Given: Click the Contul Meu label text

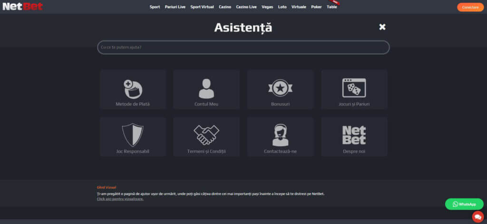Looking at the screenshot, I should [206, 104].
